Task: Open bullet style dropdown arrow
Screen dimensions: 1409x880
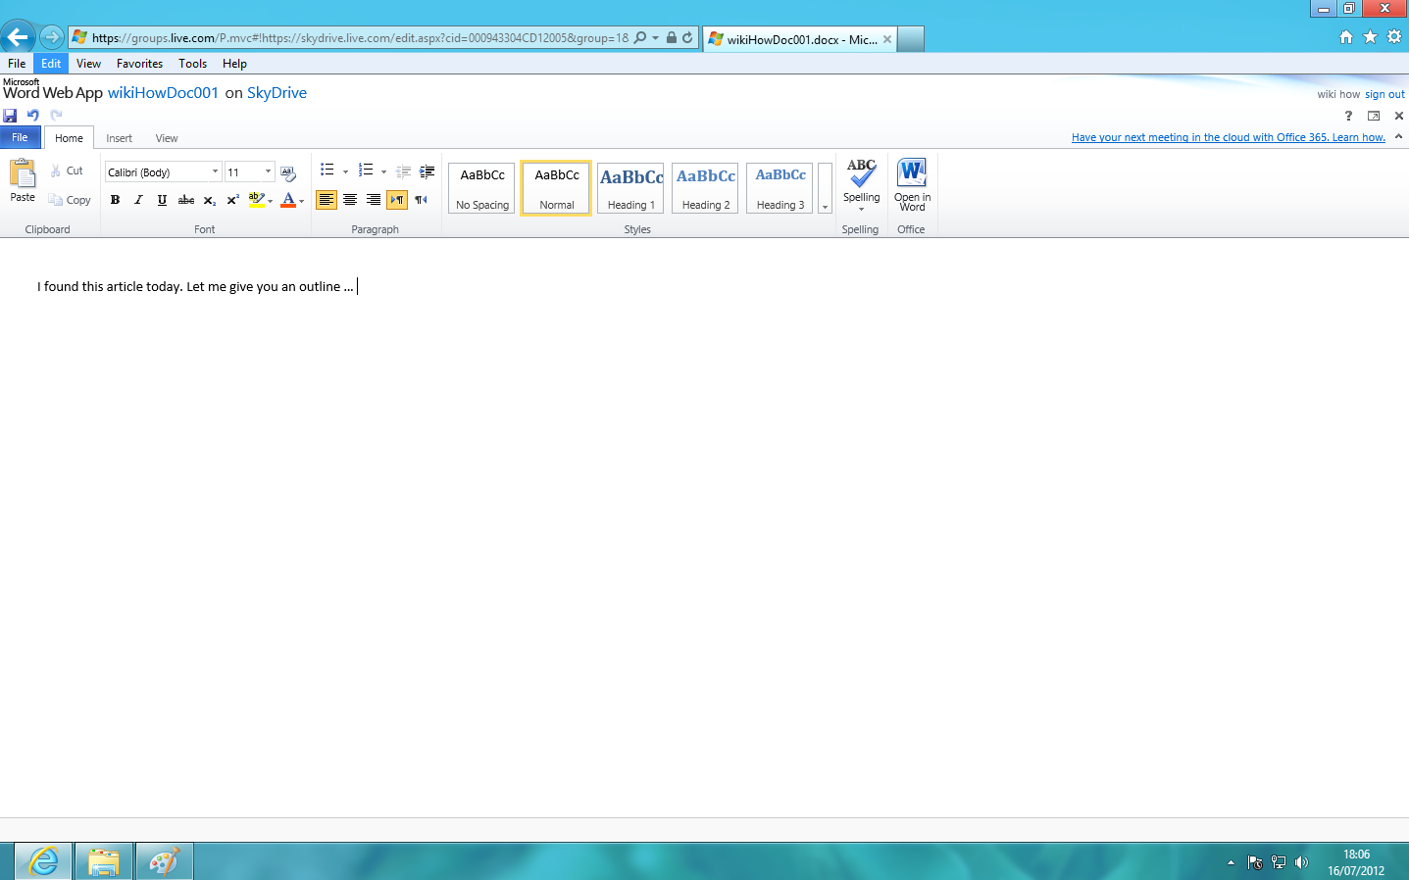Action: (x=345, y=171)
